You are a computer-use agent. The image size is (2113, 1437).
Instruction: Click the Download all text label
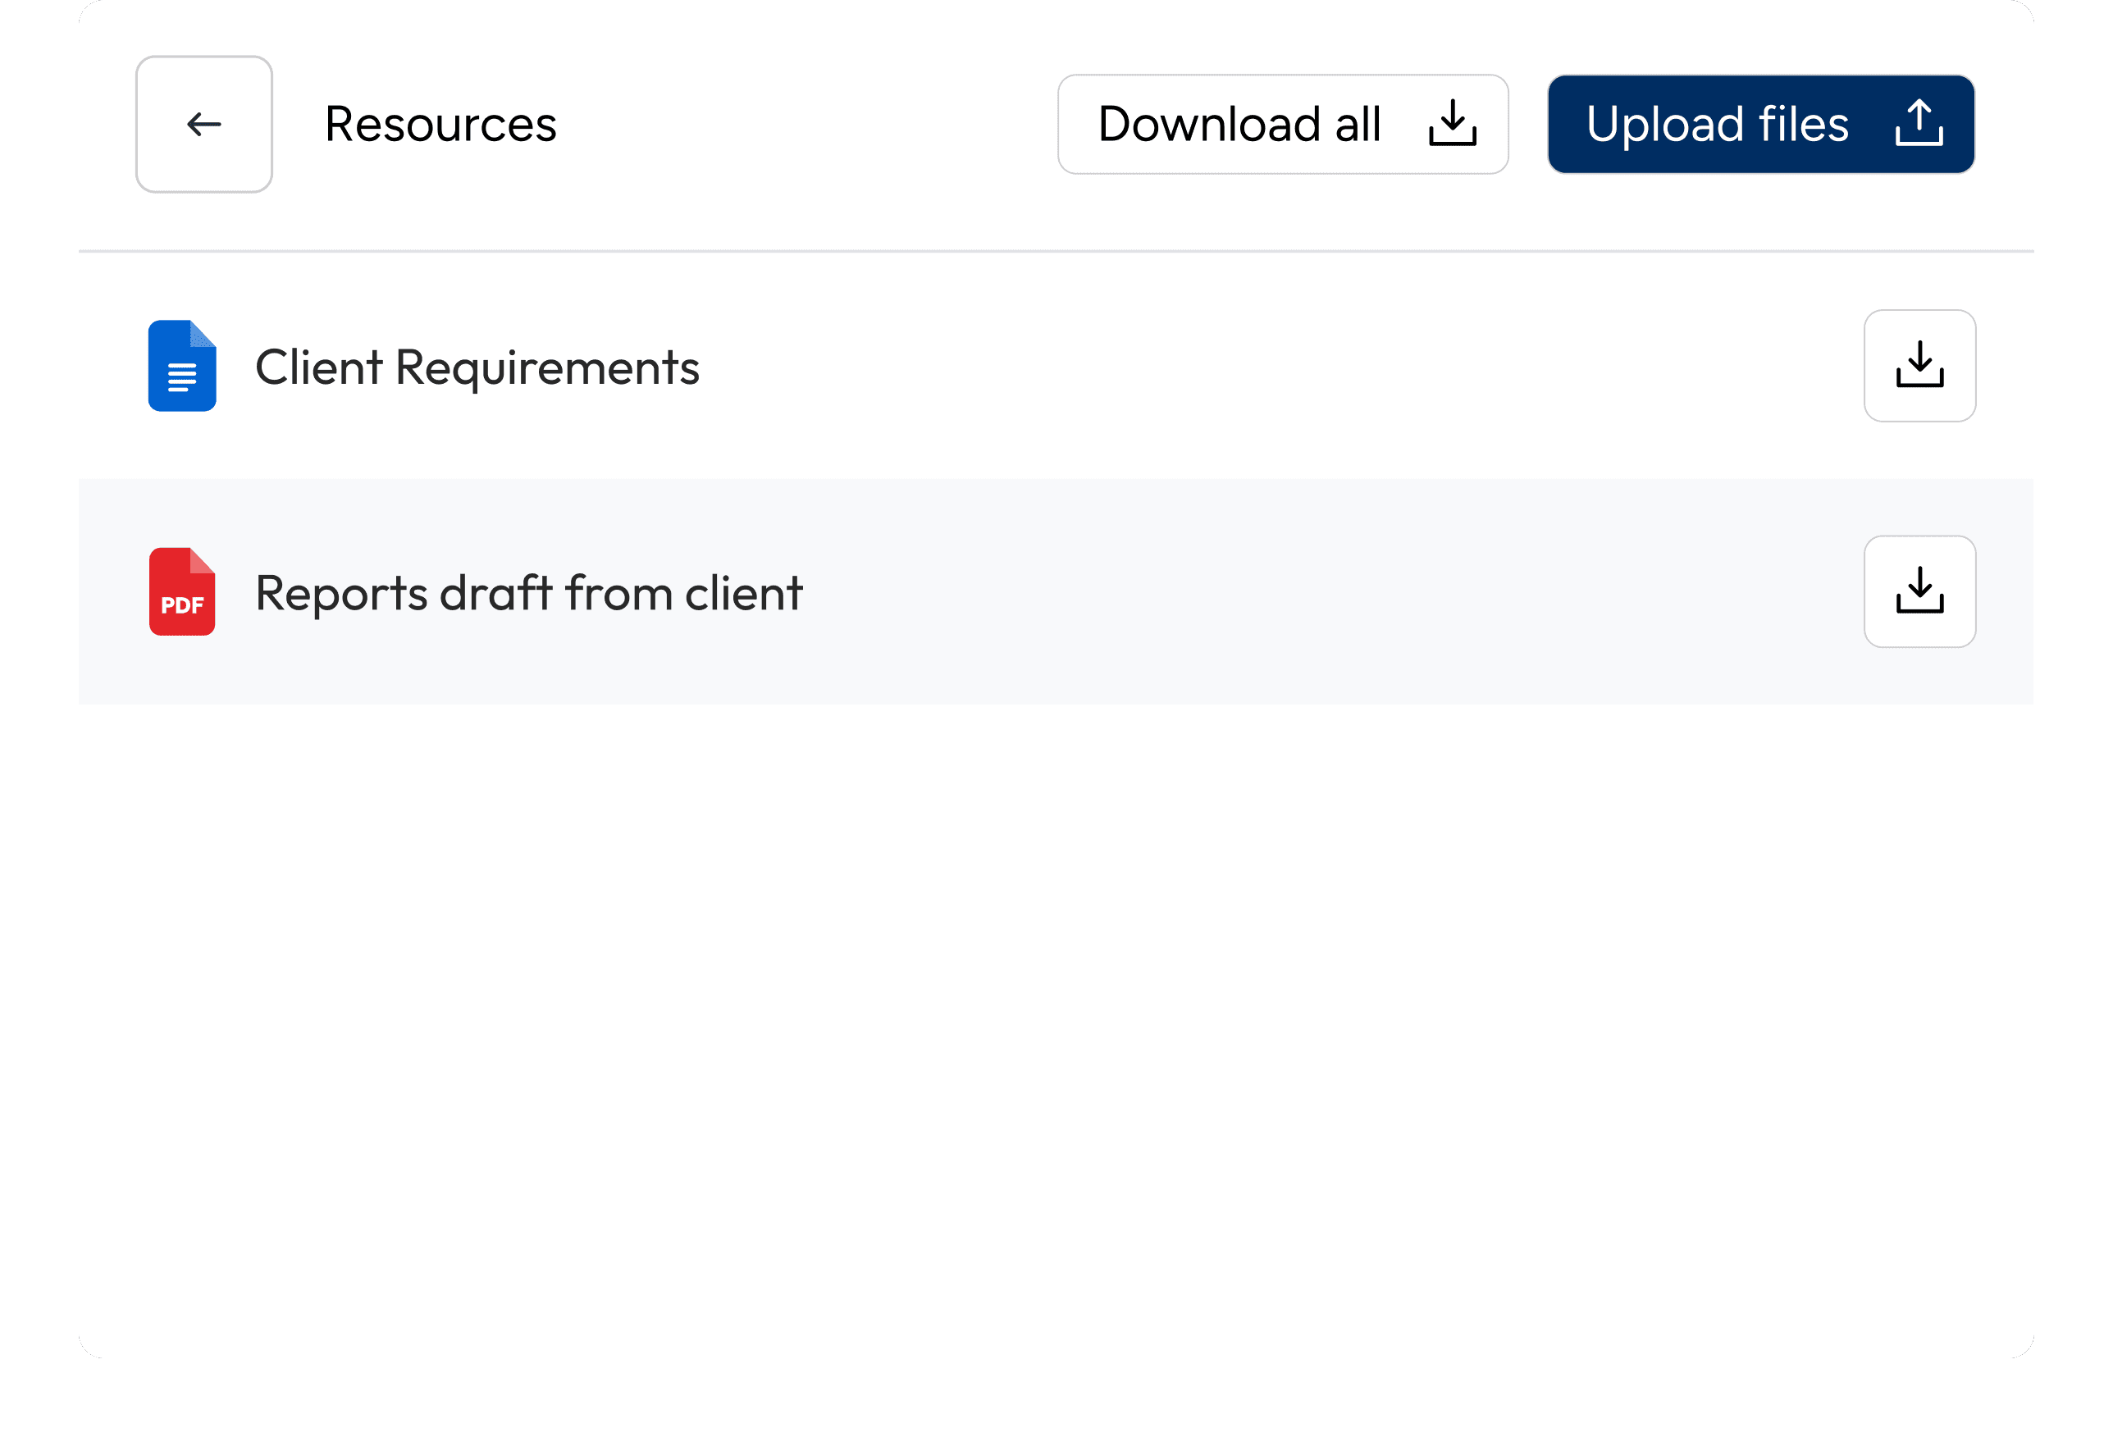coord(1239,125)
